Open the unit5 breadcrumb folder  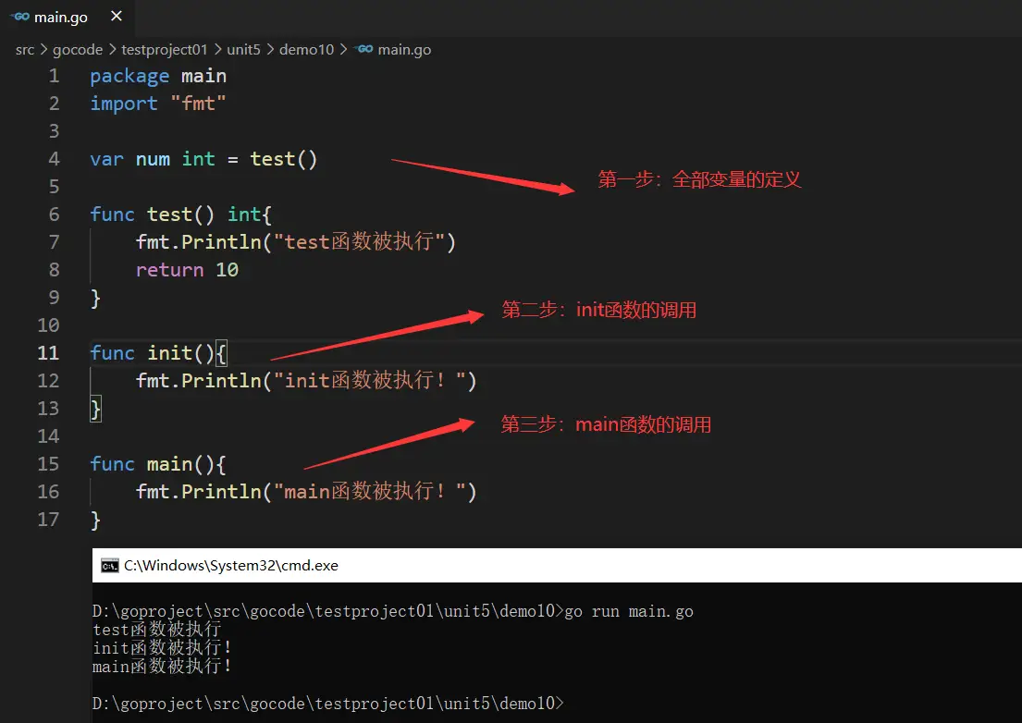(x=245, y=49)
